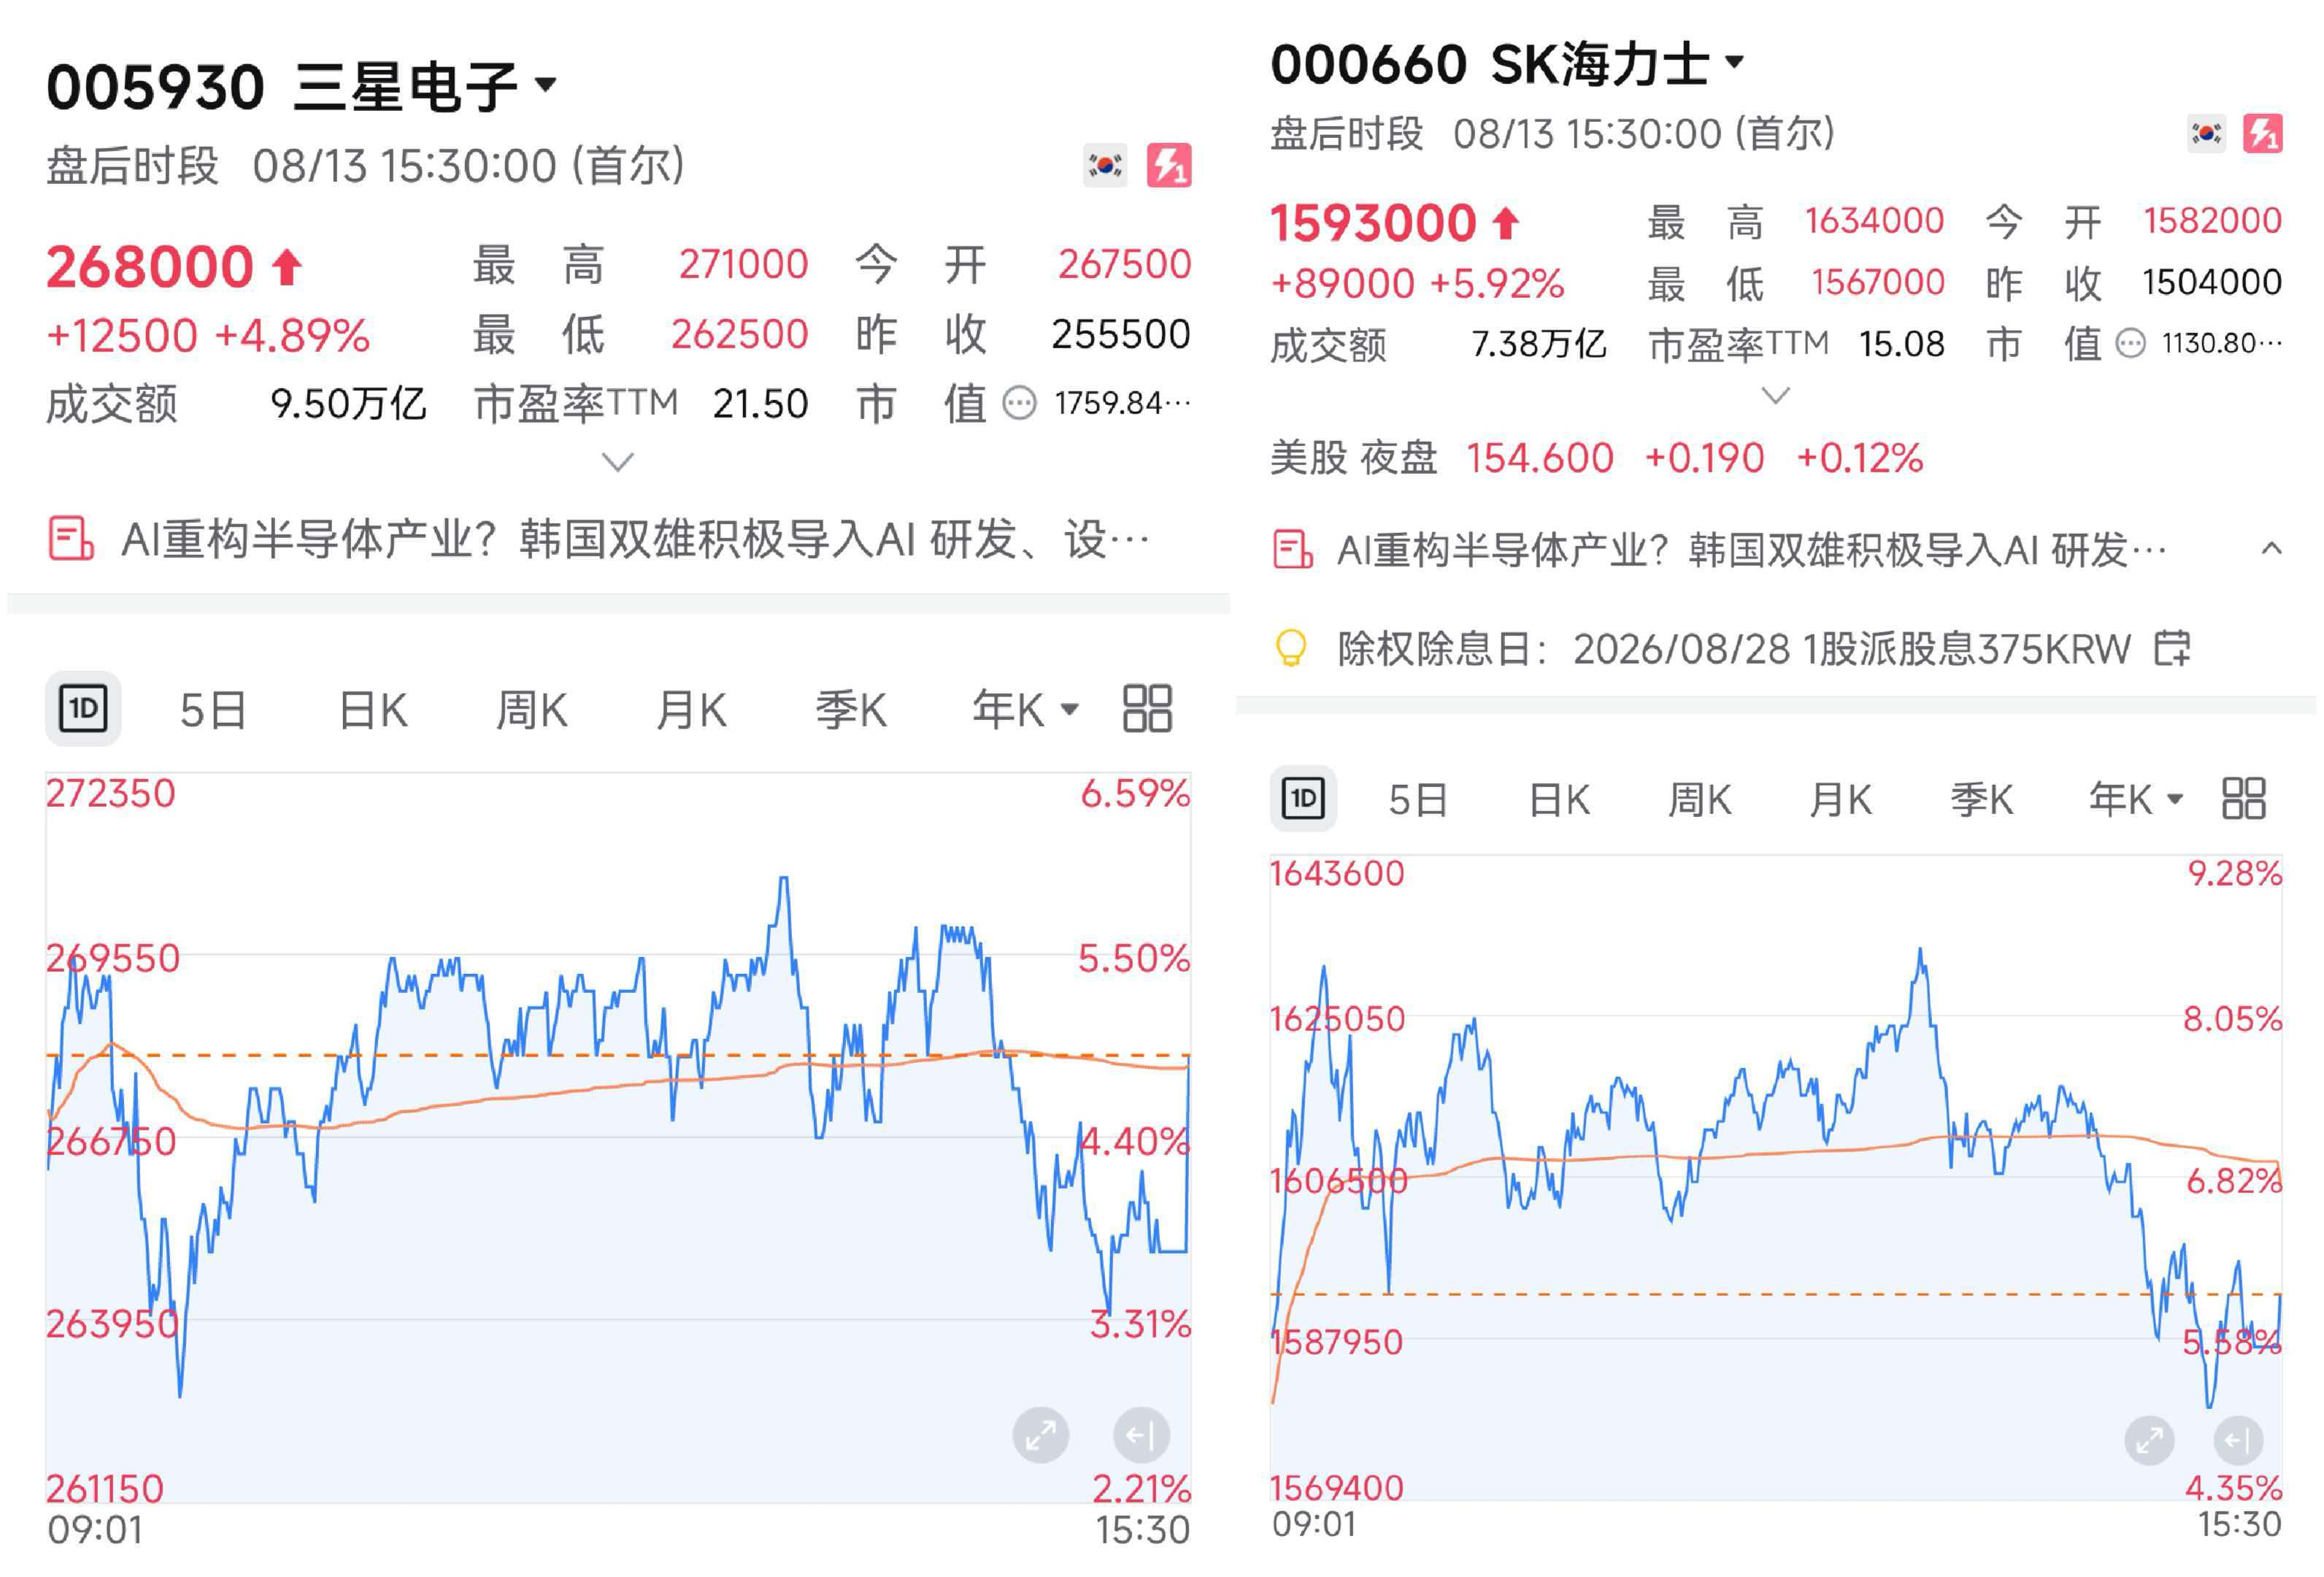
Task: Tap the collapse-side arrow icon on Samsung chart
Action: tap(1141, 1436)
